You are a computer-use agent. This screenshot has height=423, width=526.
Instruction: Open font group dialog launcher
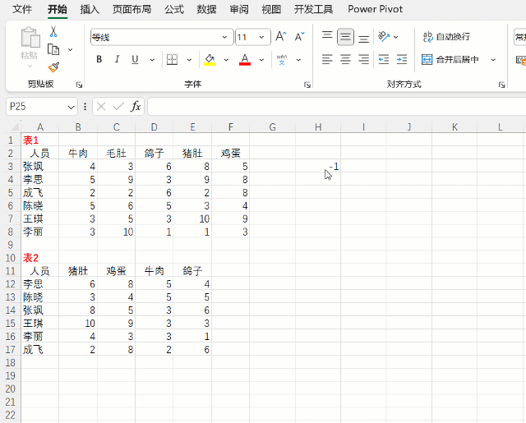click(307, 85)
